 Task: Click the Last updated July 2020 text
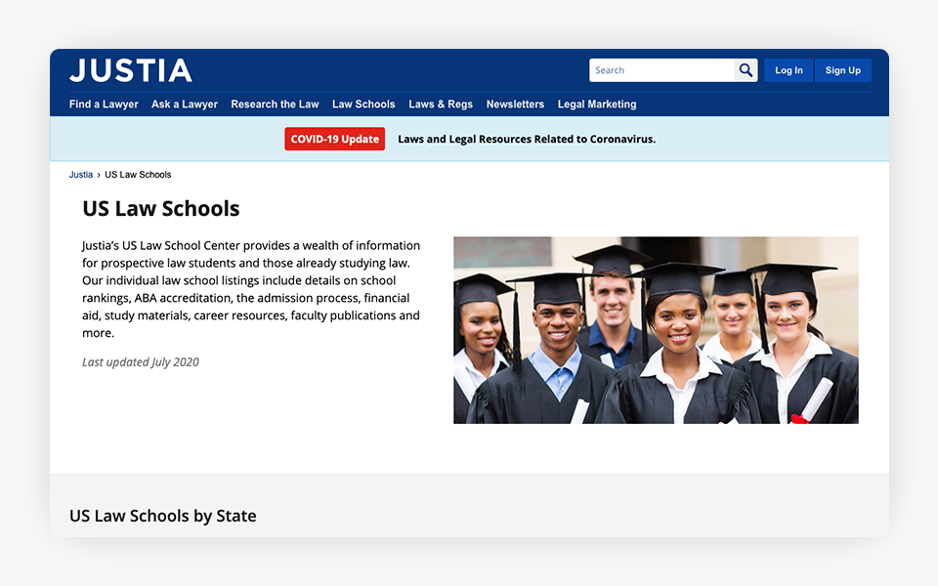point(141,362)
